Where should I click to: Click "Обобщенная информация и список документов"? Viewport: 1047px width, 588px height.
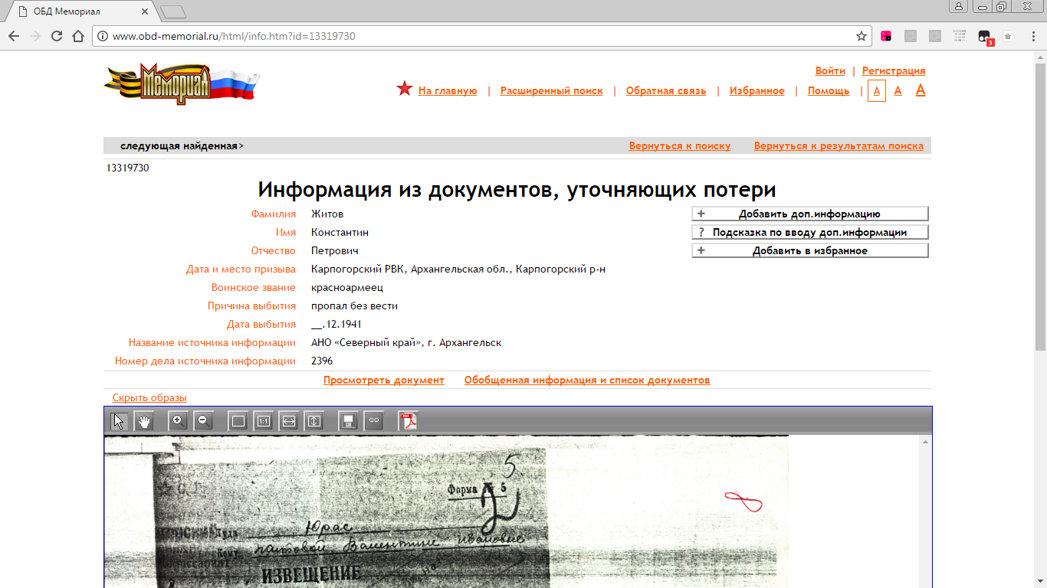pos(587,381)
